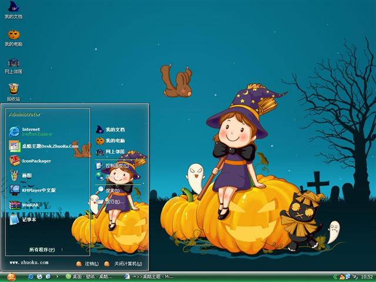The image size is (376, 282).
Task: Open 桌酷主题Desk.ZhuoKu.Com start menu entry
Action: [43, 146]
